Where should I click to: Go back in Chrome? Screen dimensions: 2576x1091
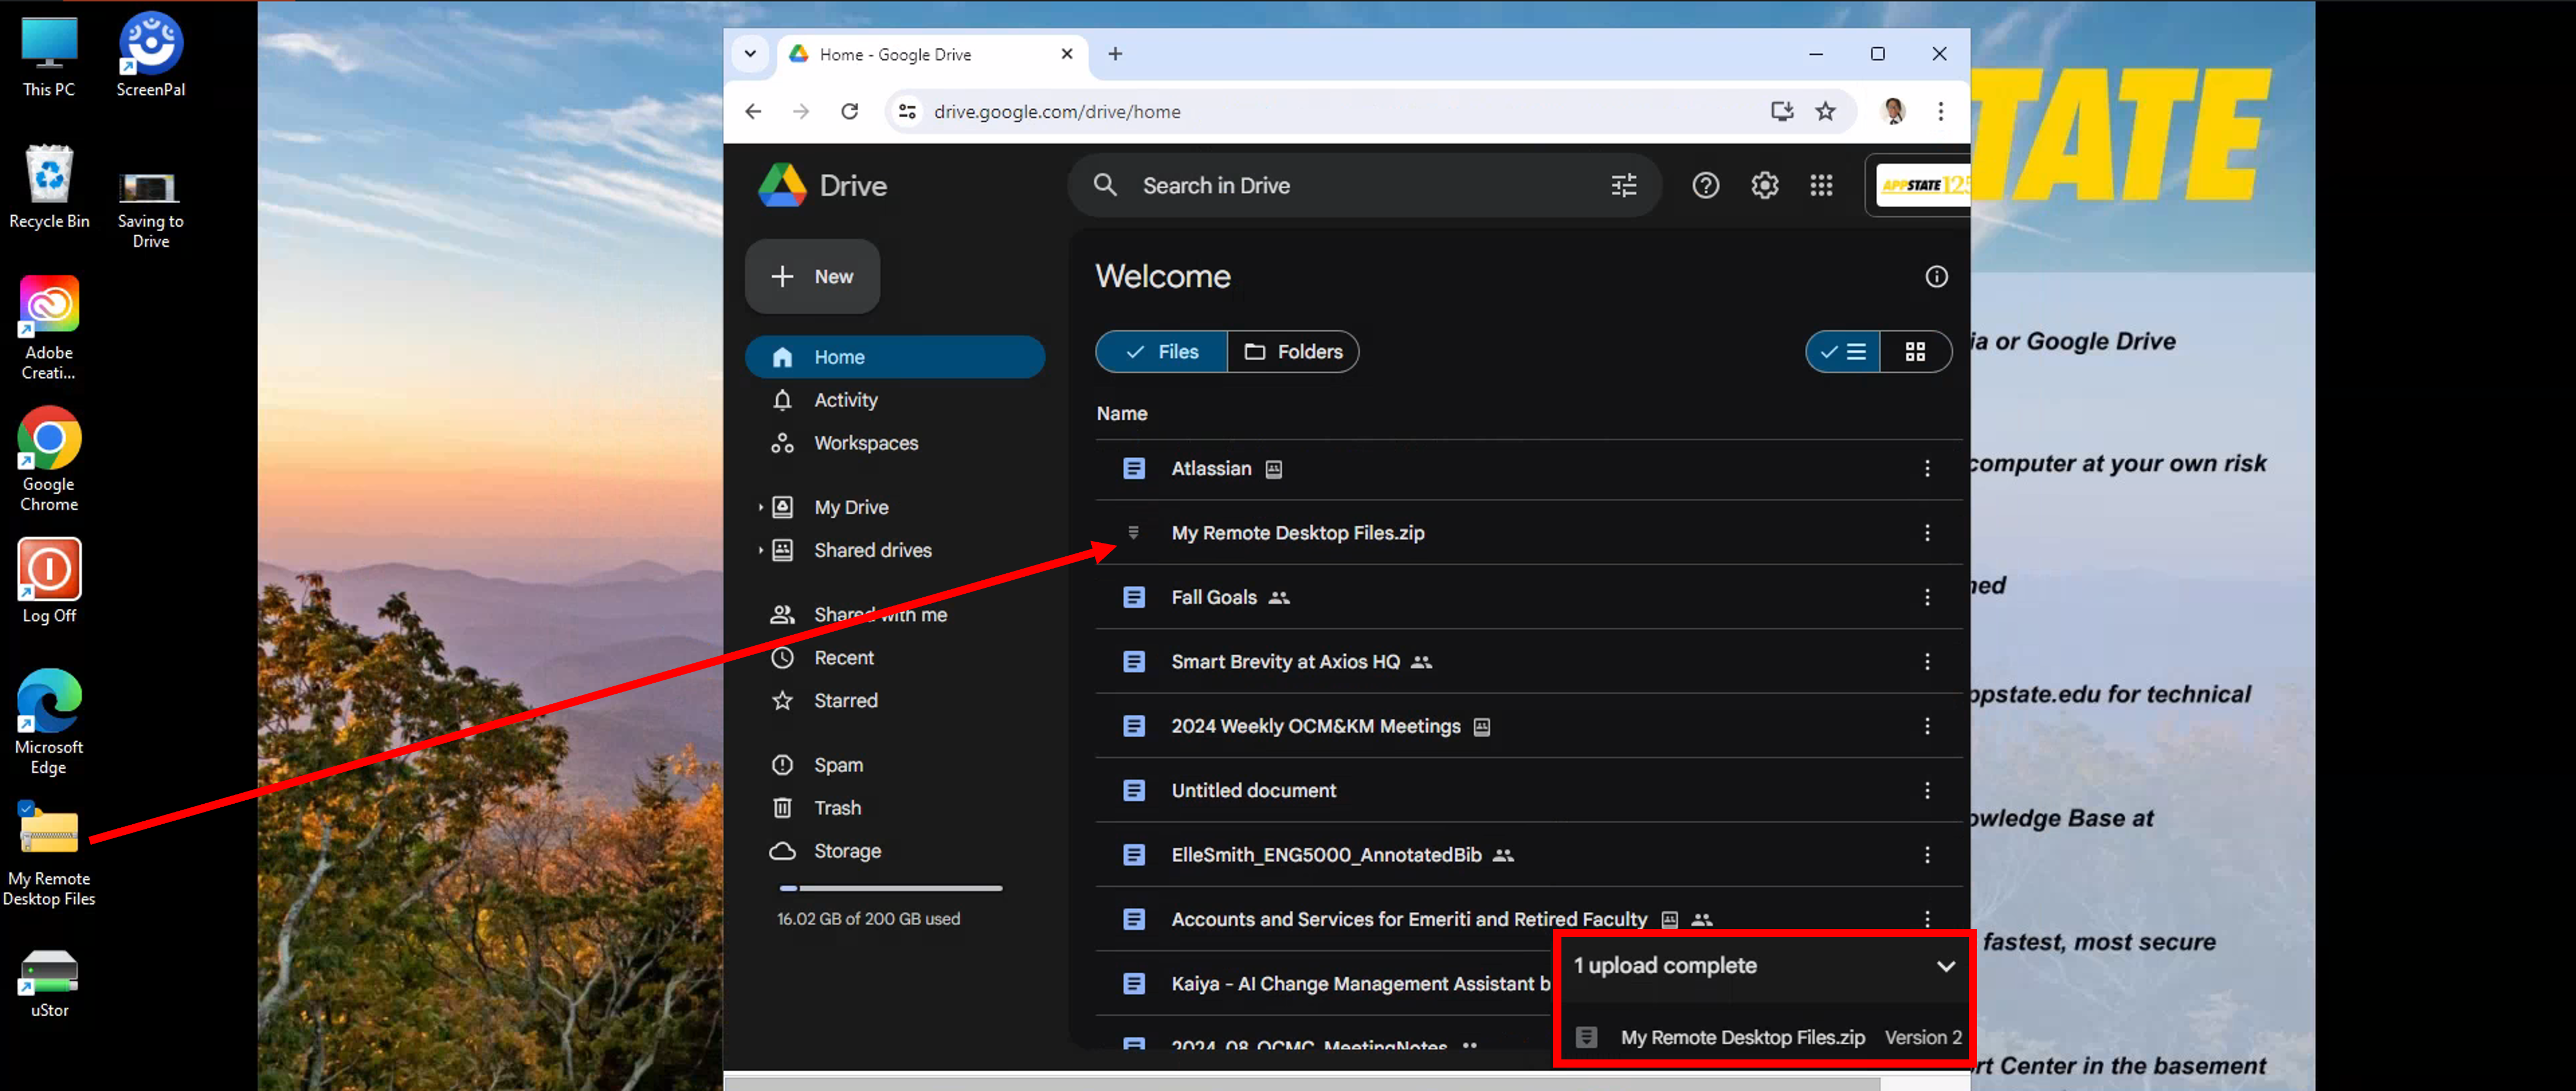tap(753, 111)
